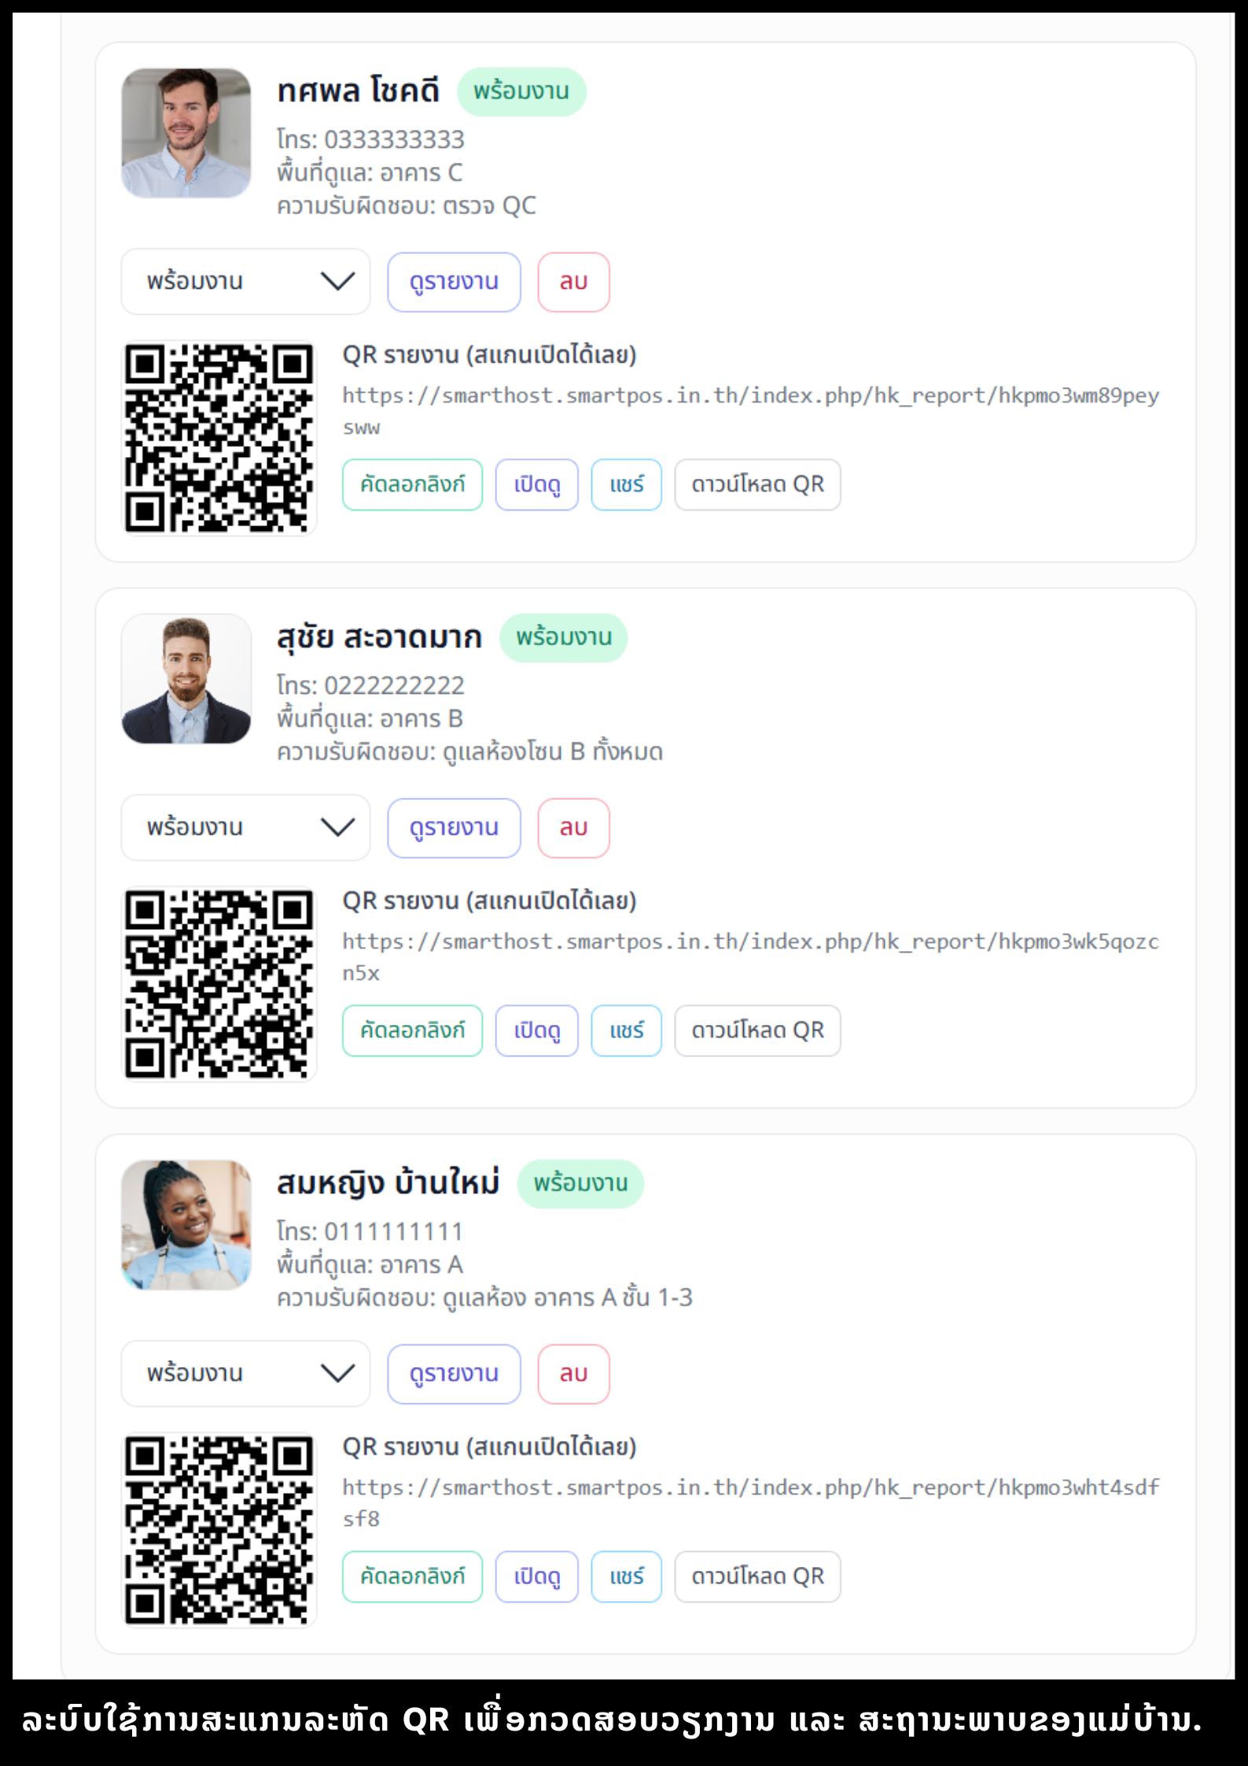Click QR code image of สมหญิง บ้านใหม่
1248x1766 pixels.
[219, 1529]
